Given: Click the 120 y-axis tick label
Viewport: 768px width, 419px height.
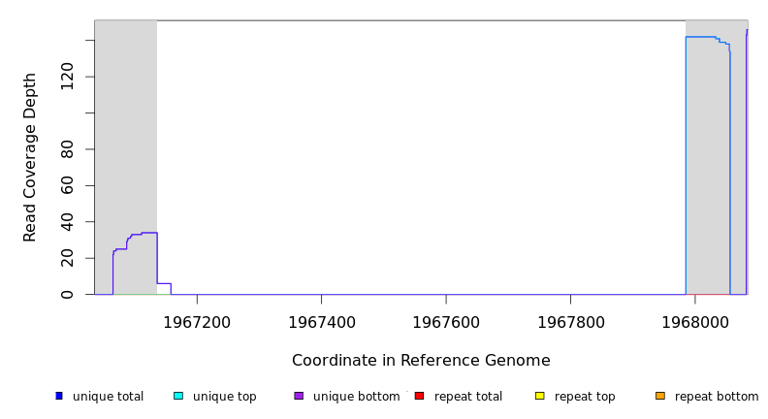Looking at the screenshot, I should pos(67,77).
